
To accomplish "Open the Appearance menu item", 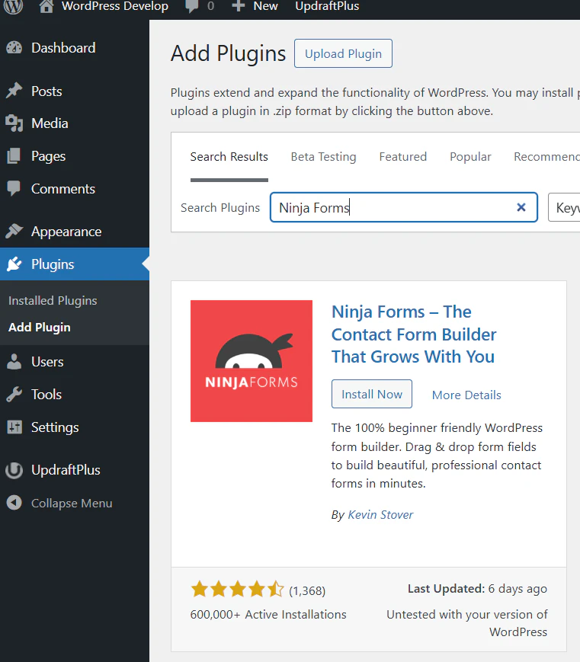I will tap(66, 232).
